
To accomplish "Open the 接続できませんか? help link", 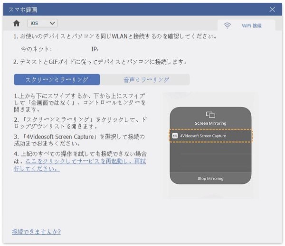I will pos(36,232).
